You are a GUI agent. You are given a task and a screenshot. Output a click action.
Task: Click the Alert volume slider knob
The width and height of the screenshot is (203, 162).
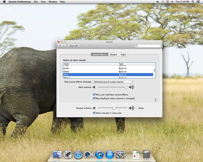point(126,88)
